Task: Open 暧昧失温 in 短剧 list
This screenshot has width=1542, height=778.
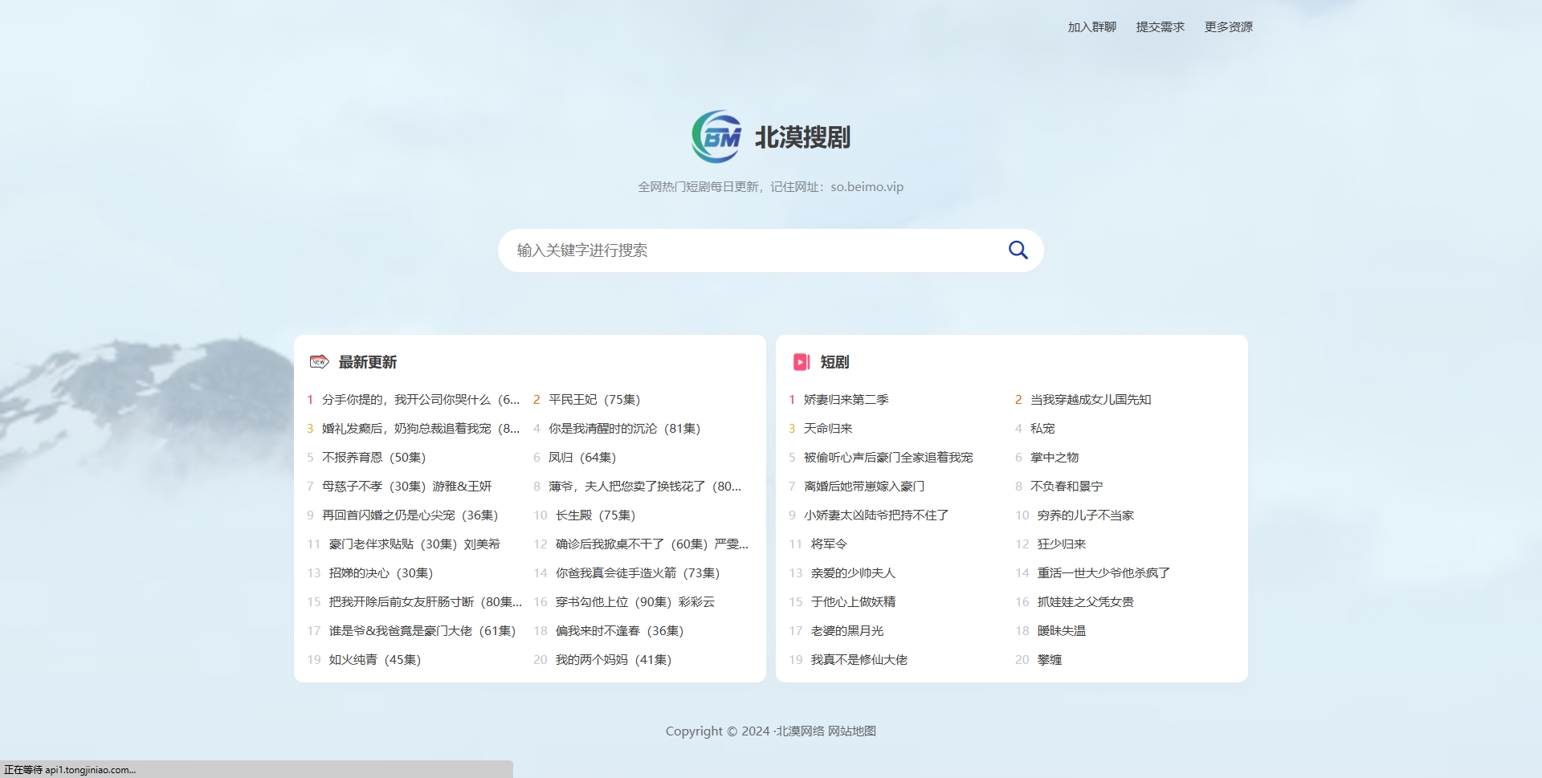Action: 1061,630
